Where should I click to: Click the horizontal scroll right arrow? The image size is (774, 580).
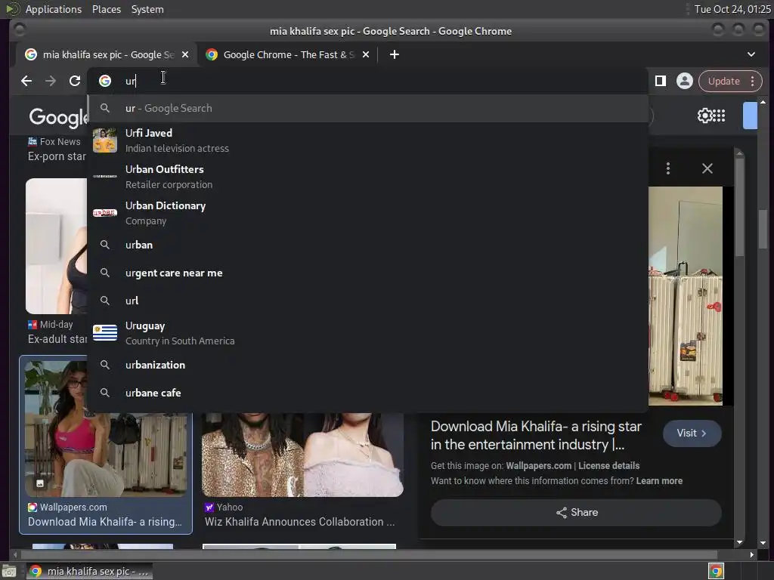pyautogui.click(x=751, y=554)
